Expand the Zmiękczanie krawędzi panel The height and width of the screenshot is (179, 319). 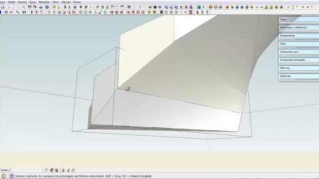(x=299, y=60)
